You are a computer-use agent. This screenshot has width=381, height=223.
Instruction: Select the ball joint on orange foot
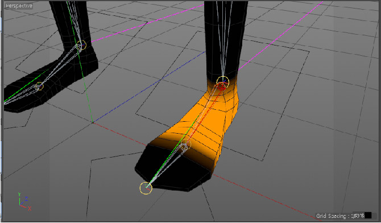coord(186,144)
